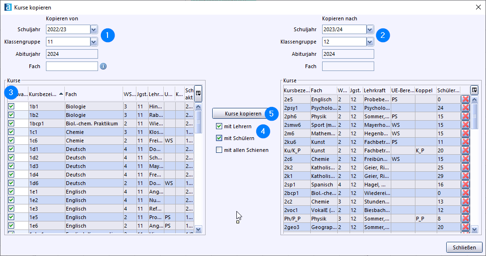
Task: Click up arrow of left table scrollbar
Action: [198, 107]
